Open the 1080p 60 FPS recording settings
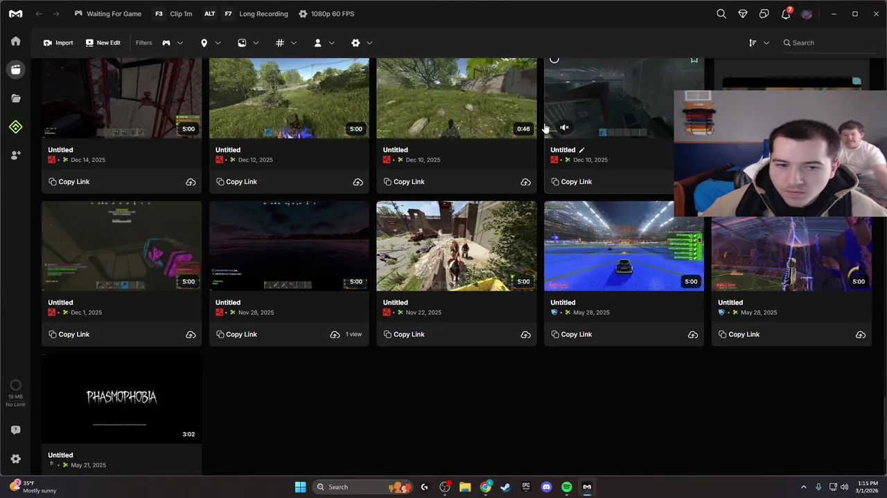887x498 pixels. click(x=326, y=14)
